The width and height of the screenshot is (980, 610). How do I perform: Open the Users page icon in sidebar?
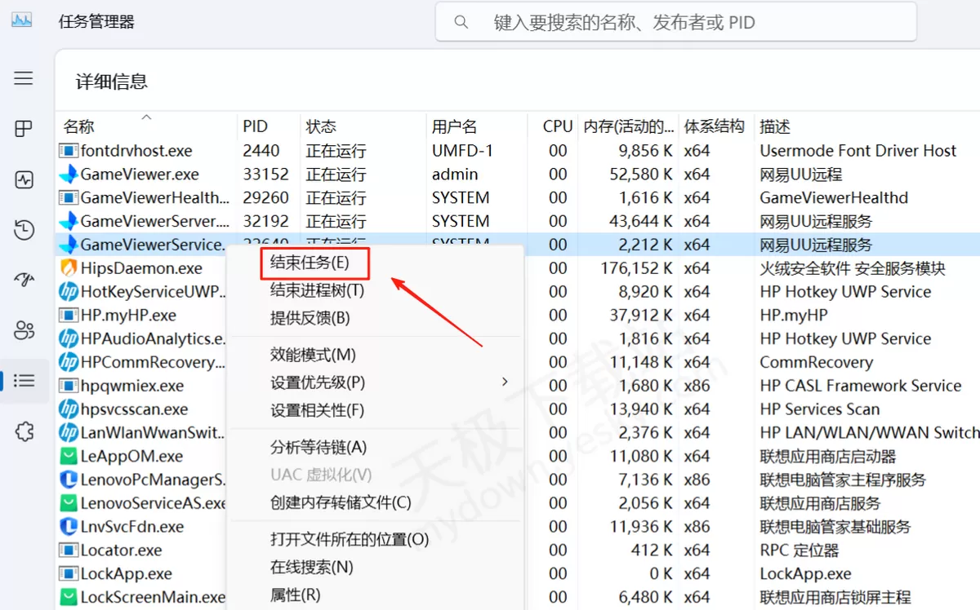click(x=24, y=330)
